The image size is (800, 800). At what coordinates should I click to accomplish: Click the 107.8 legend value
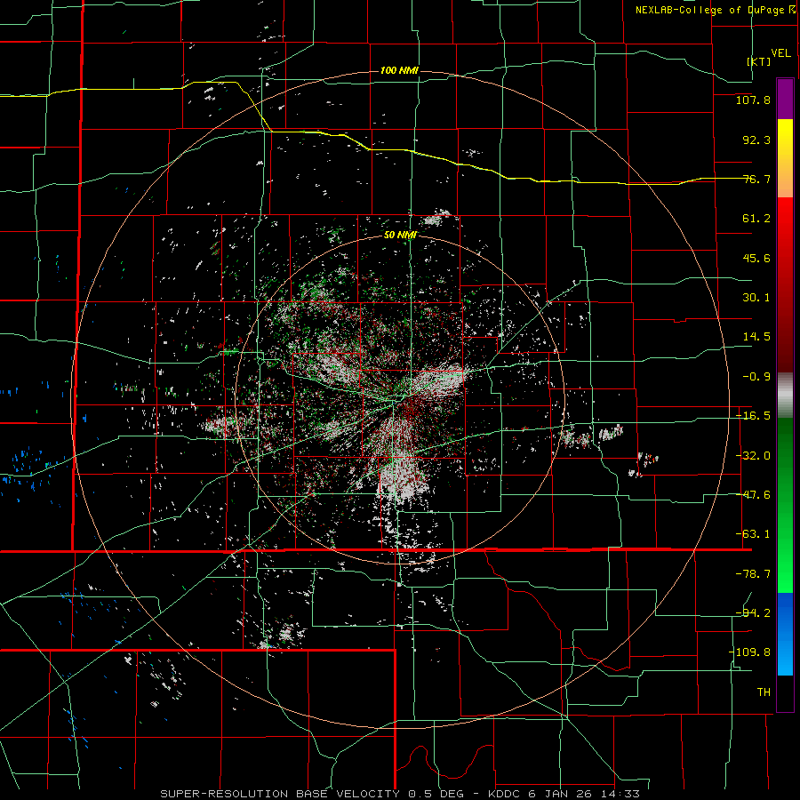pos(753,100)
